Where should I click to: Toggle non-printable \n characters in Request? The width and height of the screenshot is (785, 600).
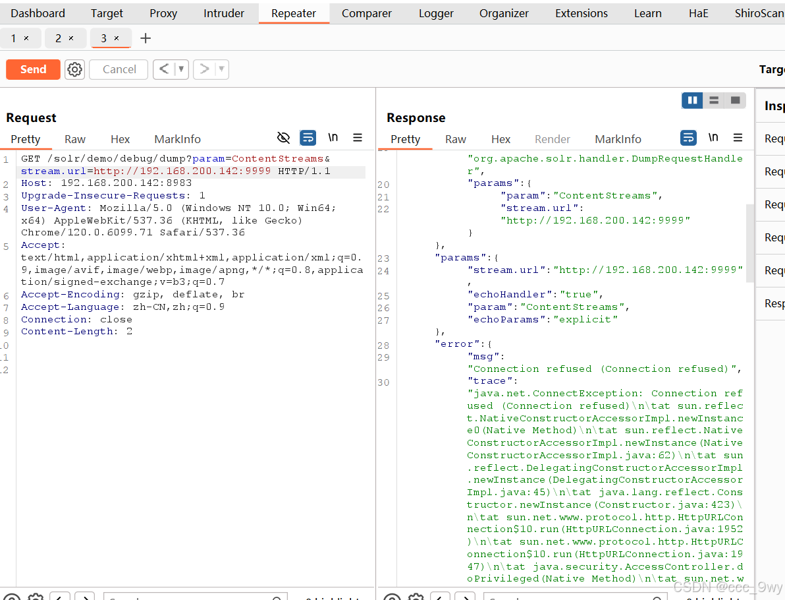(x=333, y=137)
